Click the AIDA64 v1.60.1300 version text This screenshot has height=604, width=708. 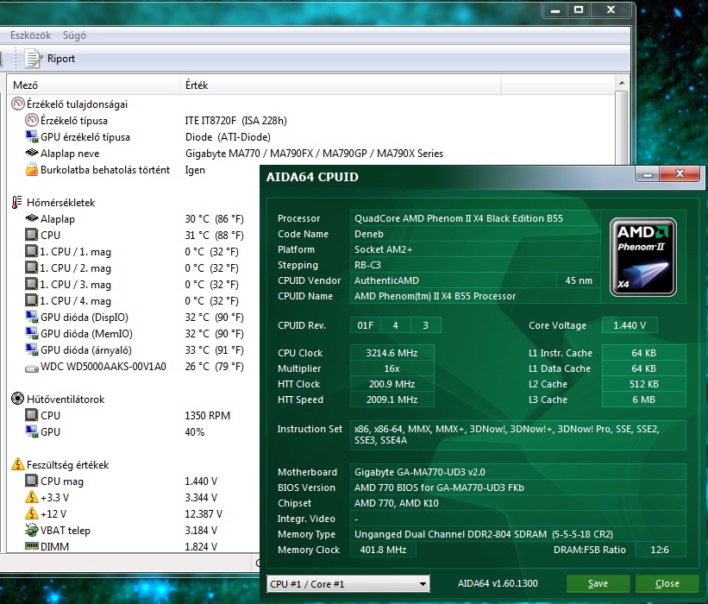click(498, 583)
